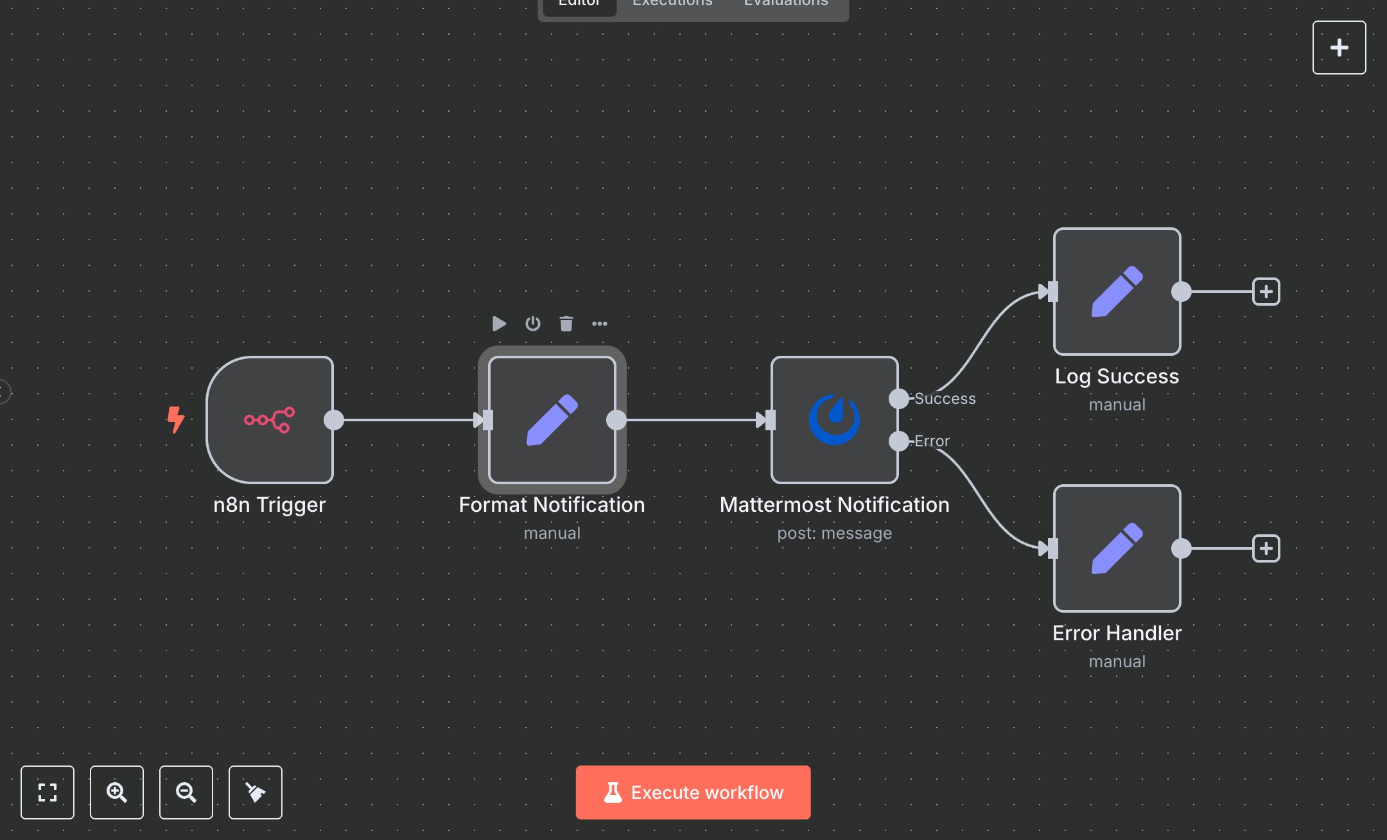Open the add node panel
1387x840 pixels.
click(1339, 47)
